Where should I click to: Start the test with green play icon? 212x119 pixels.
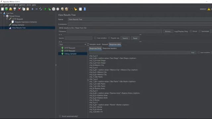[x=45, y=9]
